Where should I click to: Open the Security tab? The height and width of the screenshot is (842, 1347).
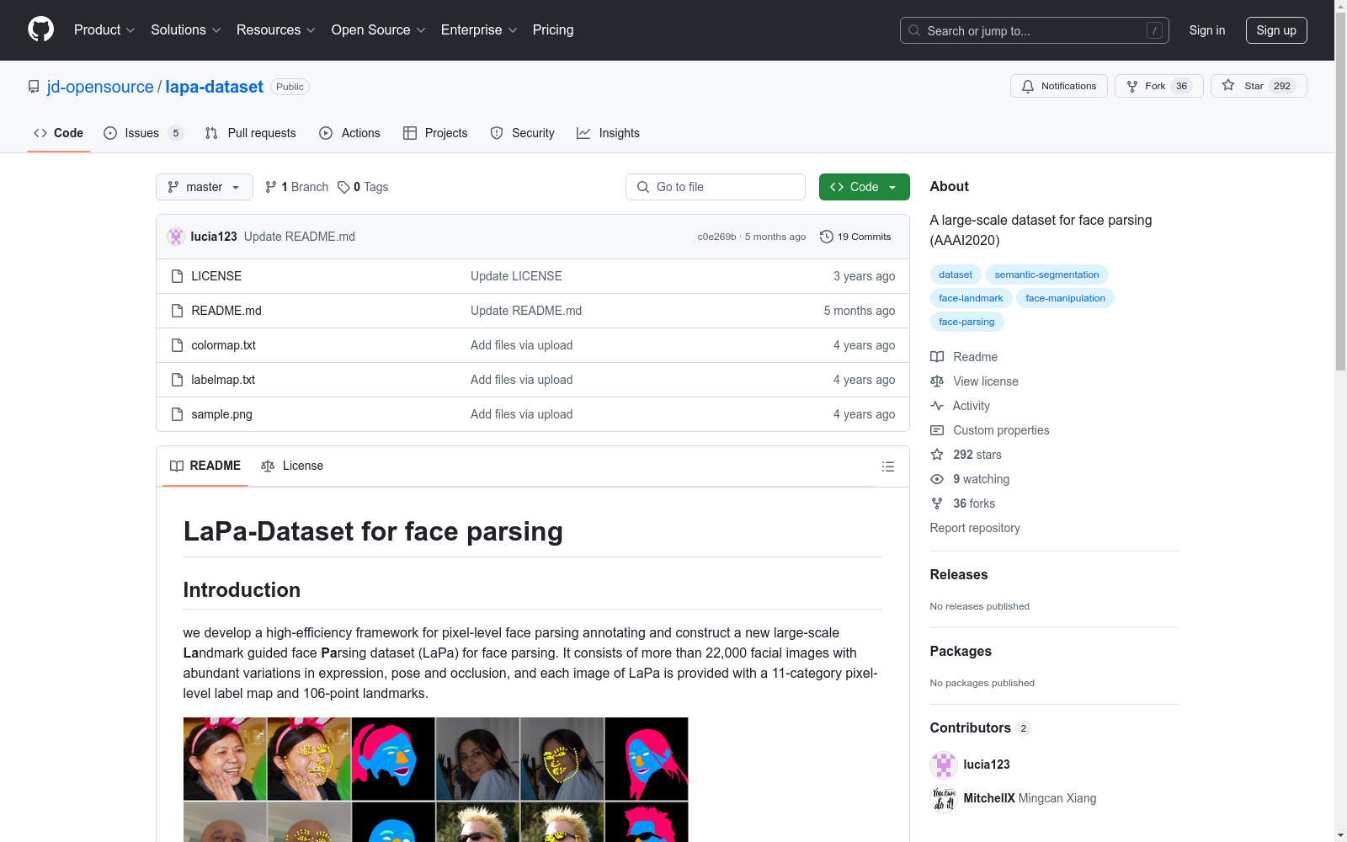click(522, 133)
